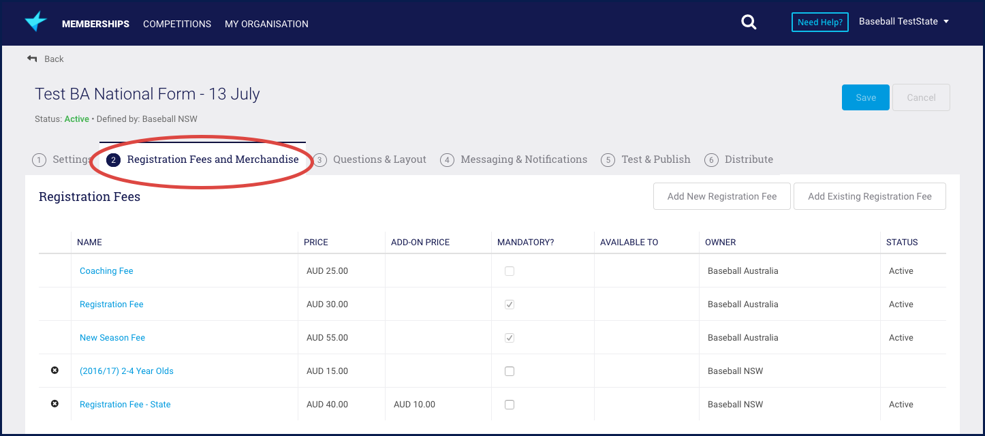
Task: Click the NAME column header
Action: 89,242
